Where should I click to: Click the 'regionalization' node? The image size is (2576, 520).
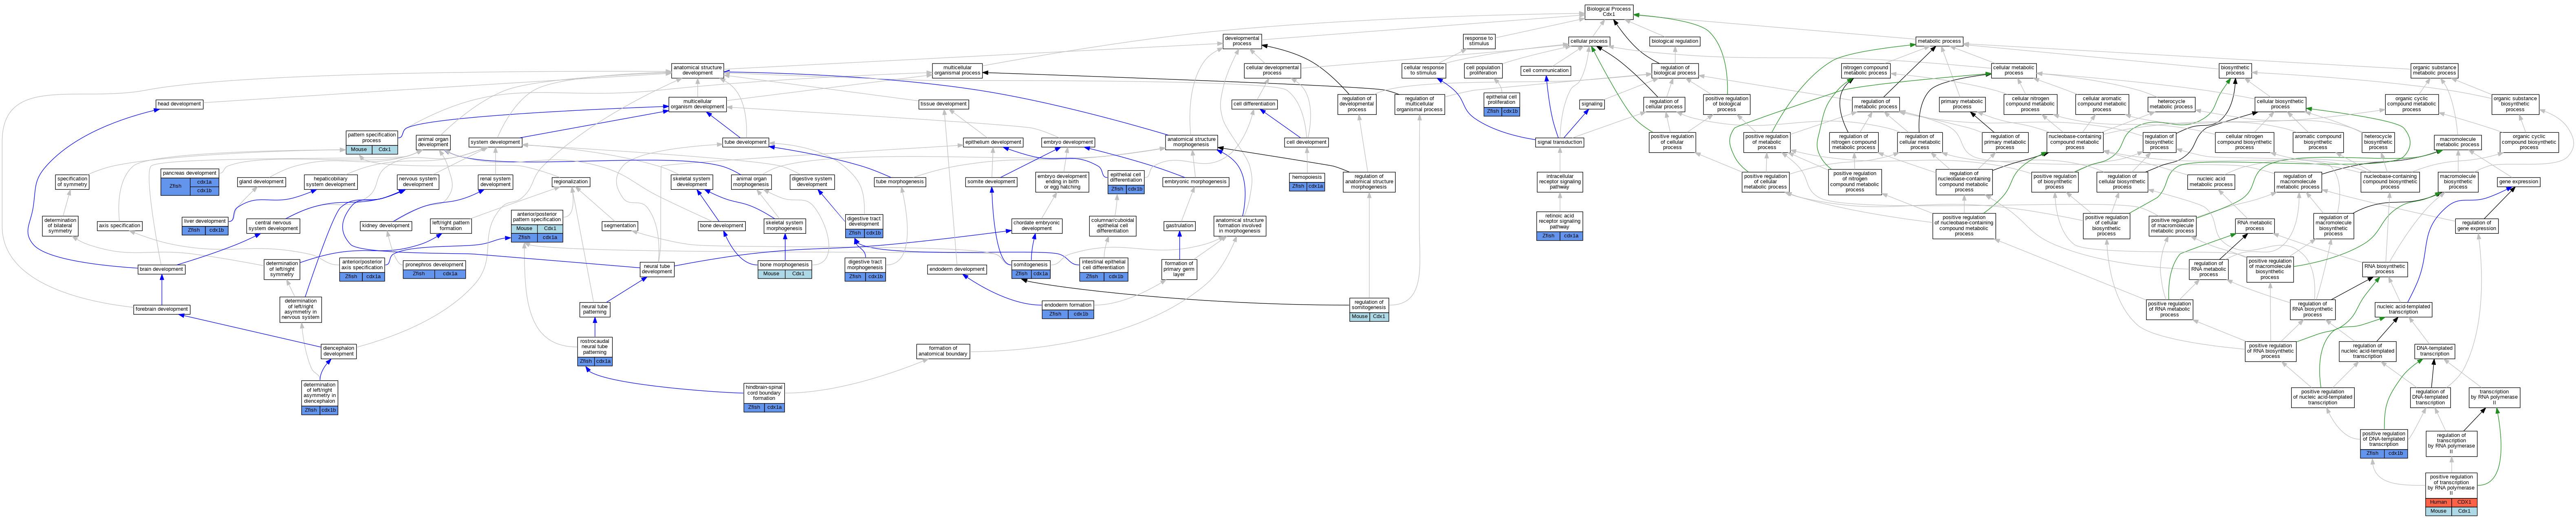point(571,182)
